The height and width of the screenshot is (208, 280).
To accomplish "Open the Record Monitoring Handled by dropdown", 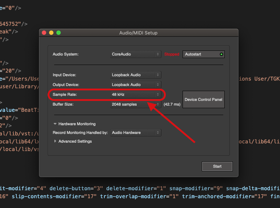I will [136, 132].
